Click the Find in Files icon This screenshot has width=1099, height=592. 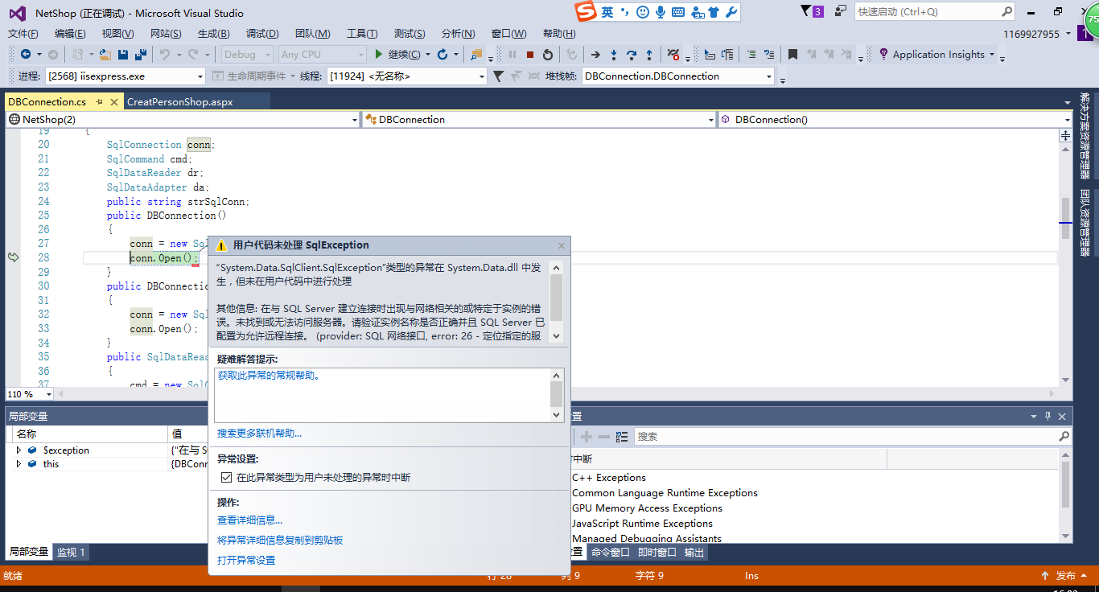(477, 55)
